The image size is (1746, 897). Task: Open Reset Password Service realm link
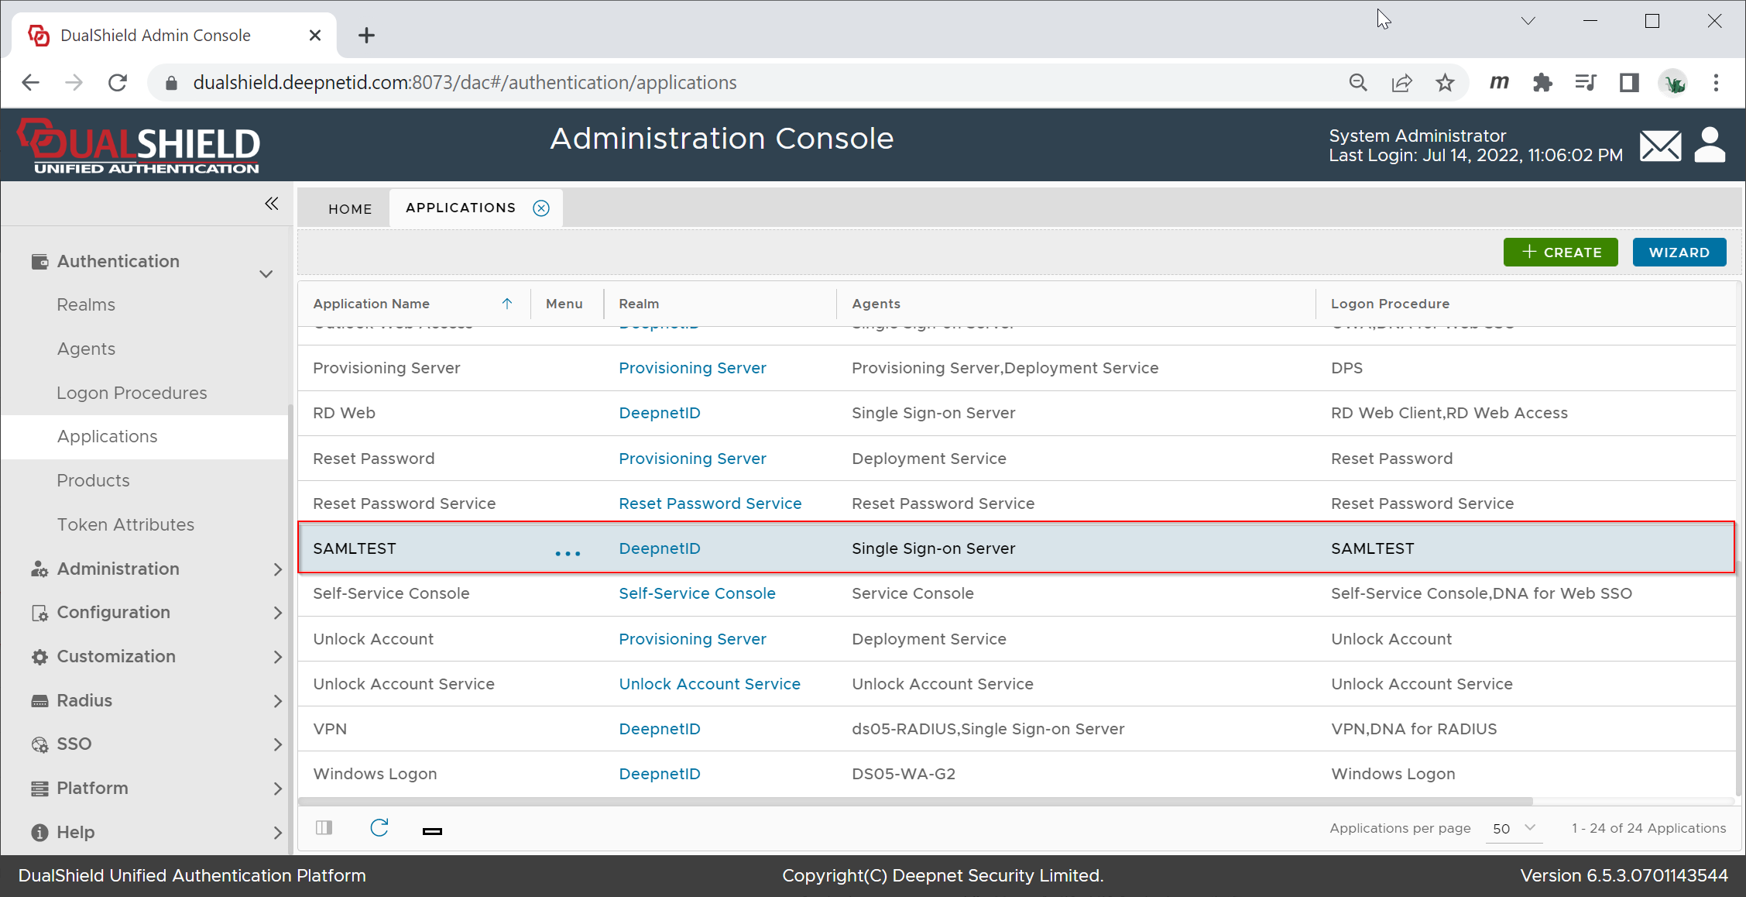coord(709,503)
